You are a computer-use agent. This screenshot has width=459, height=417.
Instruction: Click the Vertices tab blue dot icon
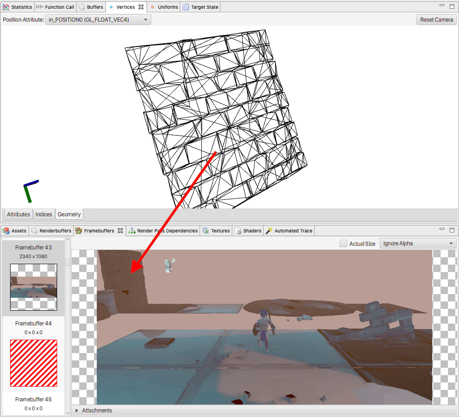click(111, 7)
